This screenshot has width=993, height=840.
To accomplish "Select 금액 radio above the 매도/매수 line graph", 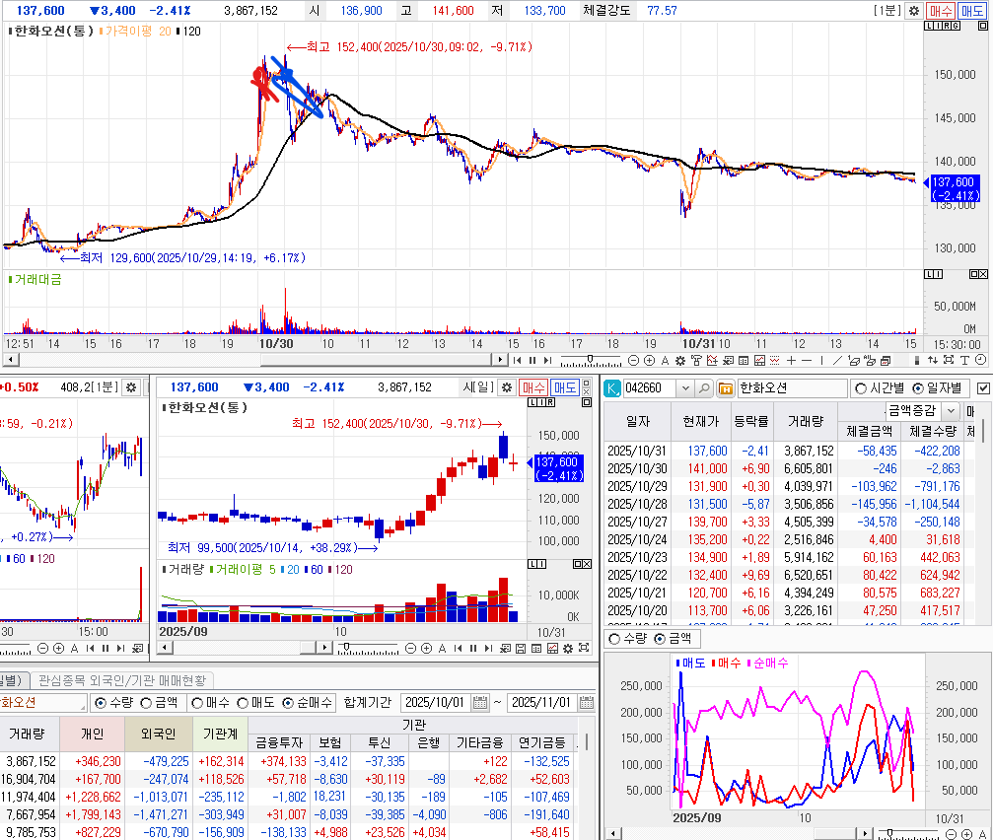I will 660,639.
